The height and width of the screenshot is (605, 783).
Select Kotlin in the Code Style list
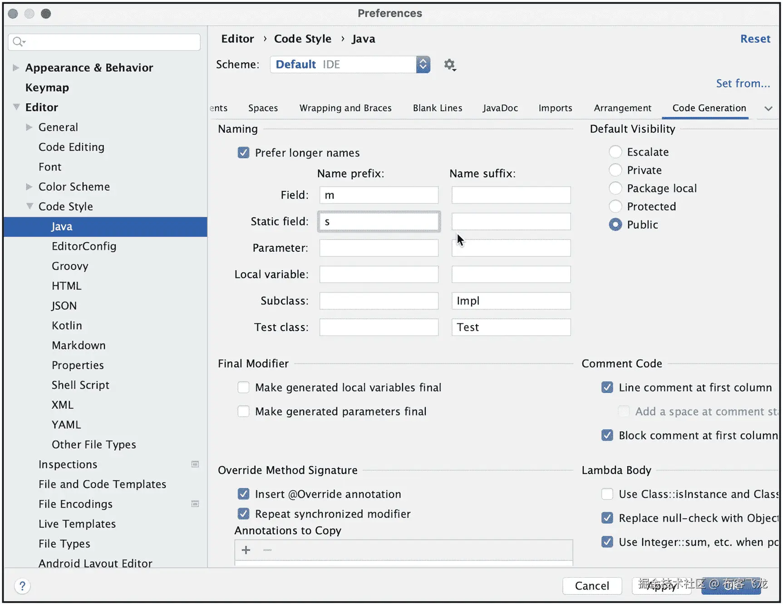tap(67, 326)
